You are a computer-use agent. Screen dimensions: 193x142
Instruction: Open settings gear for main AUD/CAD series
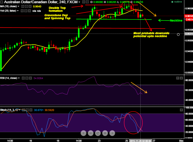coord(87,2)
